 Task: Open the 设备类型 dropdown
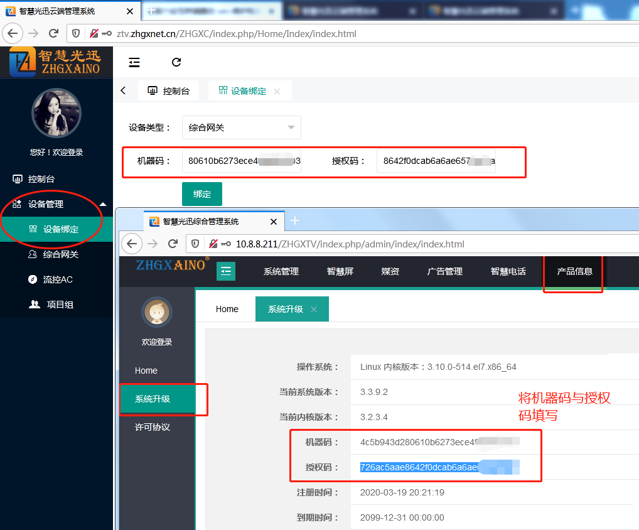[241, 127]
